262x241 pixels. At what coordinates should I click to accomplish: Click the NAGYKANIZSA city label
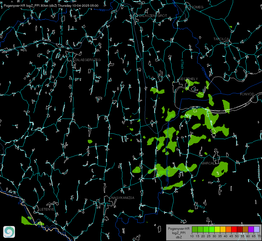pos(123,198)
